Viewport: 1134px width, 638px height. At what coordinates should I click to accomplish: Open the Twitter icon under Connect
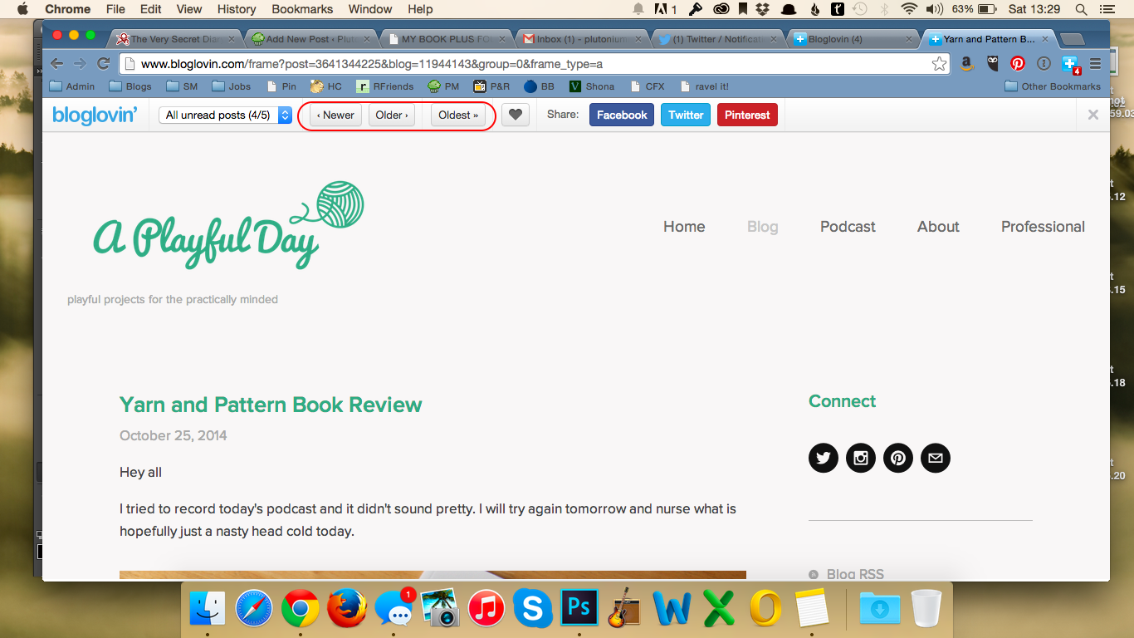(x=824, y=458)
